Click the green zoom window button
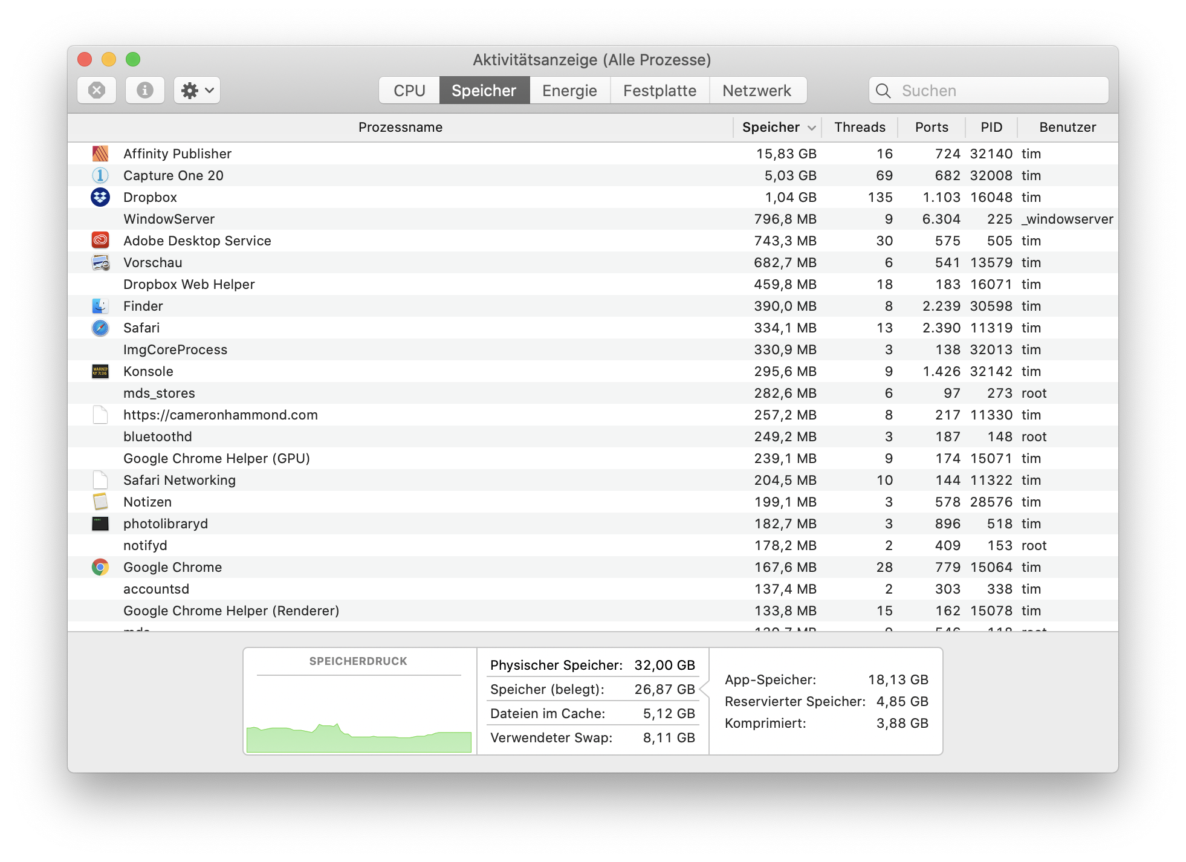Image resolution: width=1186 pixels, height=862 pixels. (x=133, y=59)
